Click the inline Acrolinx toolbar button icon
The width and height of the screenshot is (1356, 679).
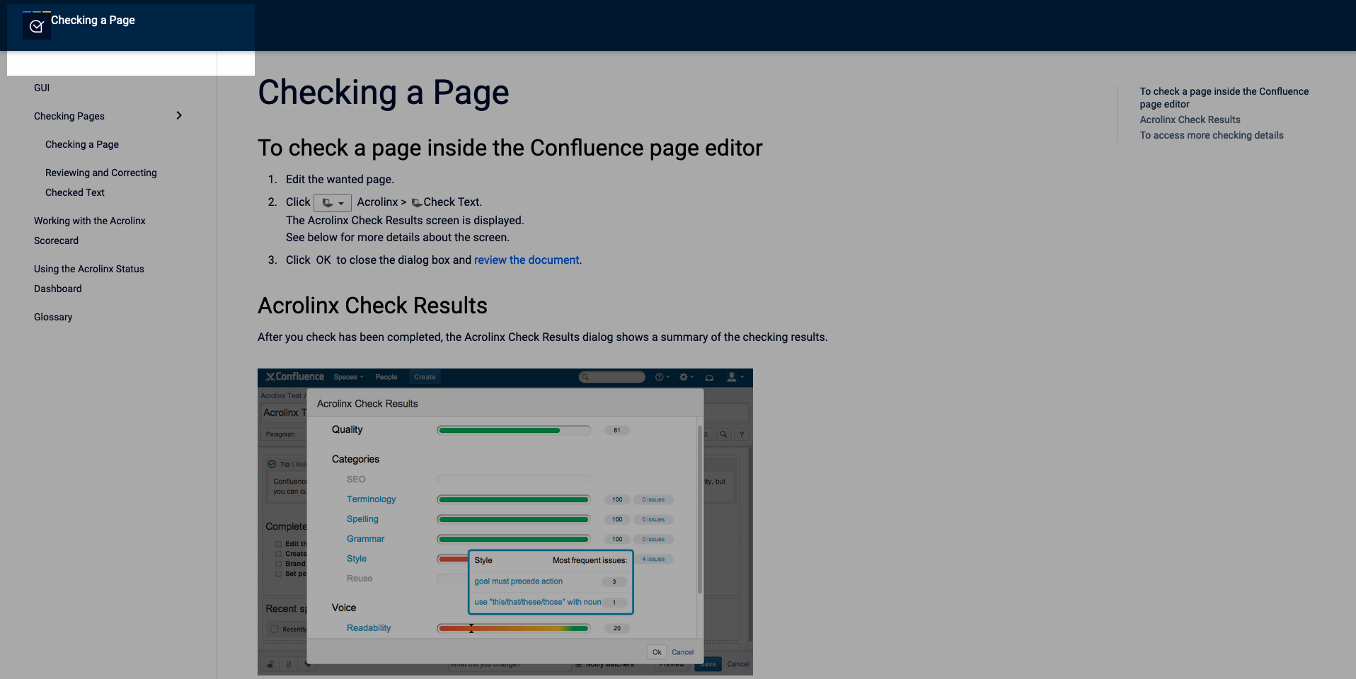click(332, 203)
